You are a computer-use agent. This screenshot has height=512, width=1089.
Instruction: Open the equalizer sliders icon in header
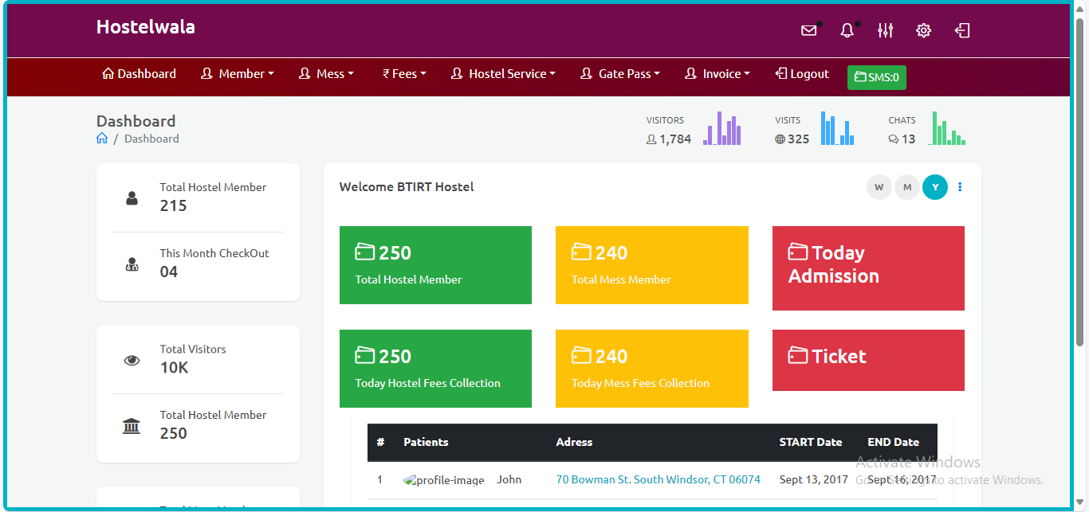click(885, 30)
